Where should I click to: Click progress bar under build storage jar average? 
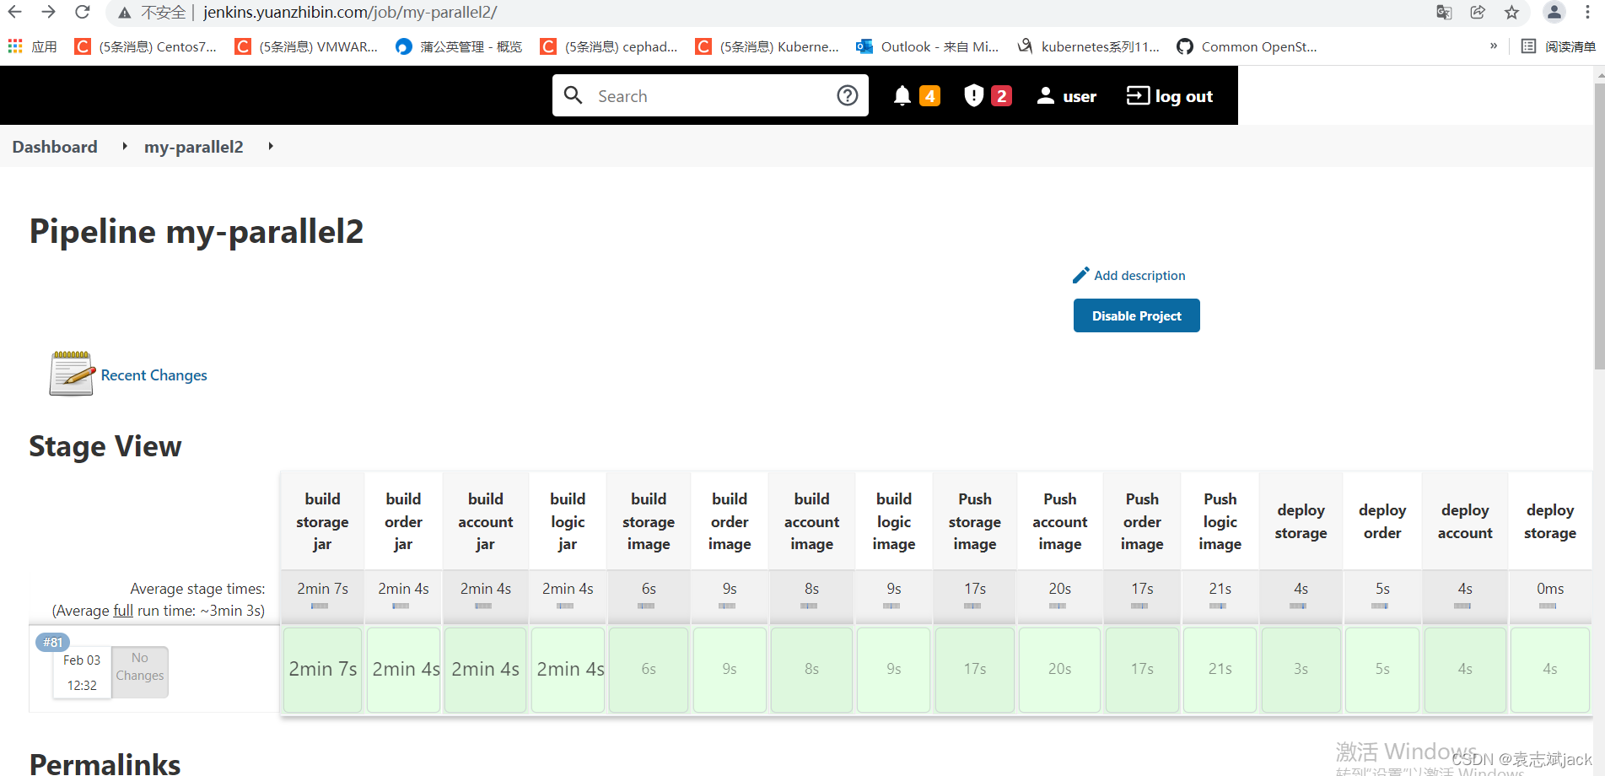tap(320, 606)
